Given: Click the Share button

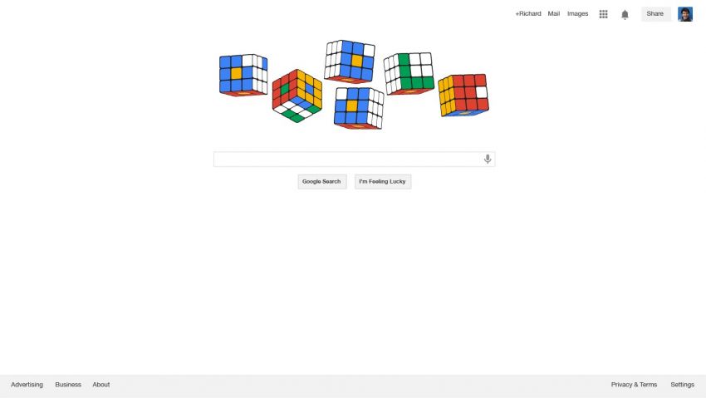Looking at the screenshot, I should [655, 14].
